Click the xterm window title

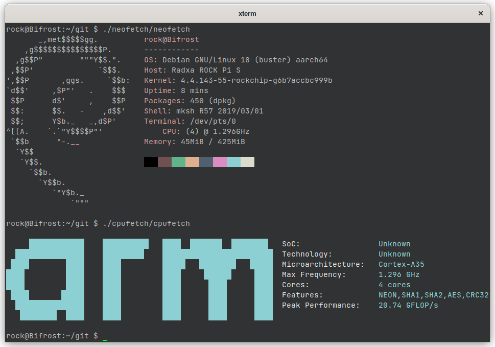[247, 14]
